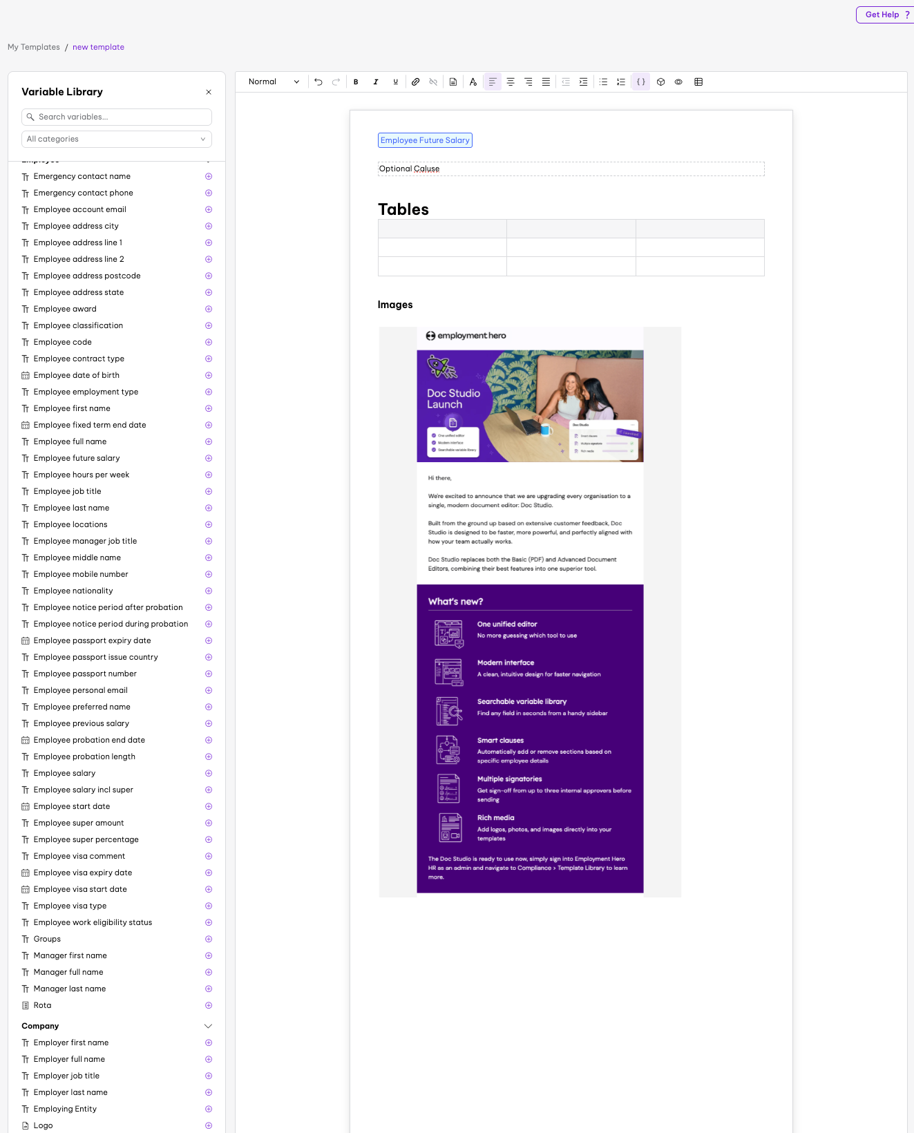Image resolution: width=914 pixels, height=1133 pixels.
Task: Add Logo variable using plus icon
Action: pyautogui.click(x=209, y=1125)
